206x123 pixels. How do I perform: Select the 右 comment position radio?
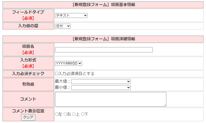pos(65,114)
